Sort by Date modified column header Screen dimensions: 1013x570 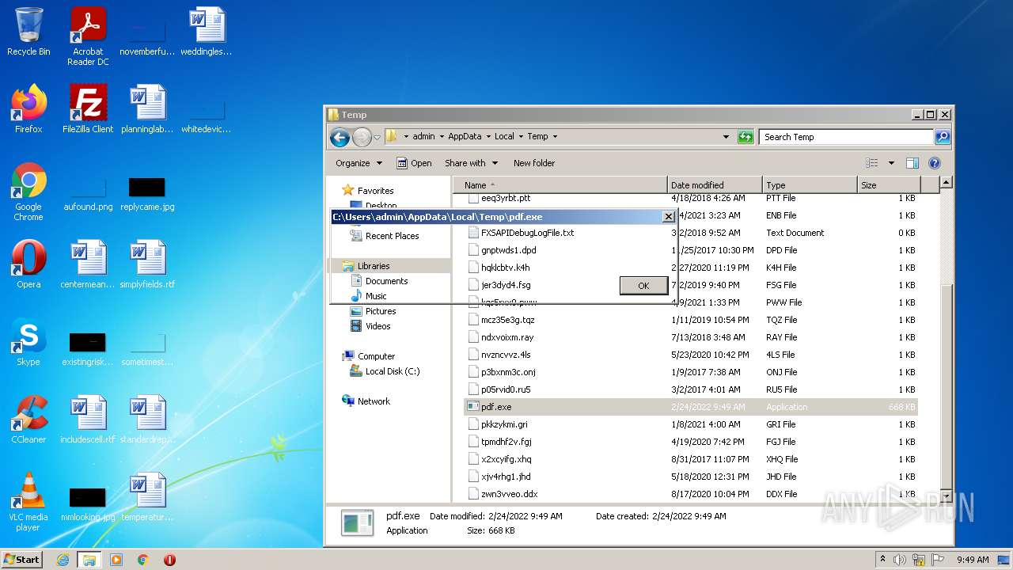point(715,185)
